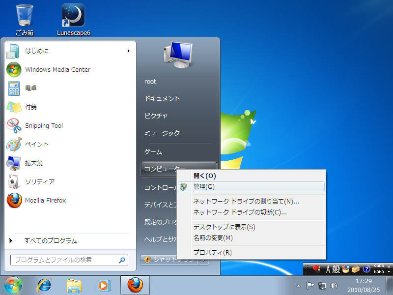Launch Windows Media Center icon
The width and height of the screenshot is (393, 295).
click(x=13, y=69)
